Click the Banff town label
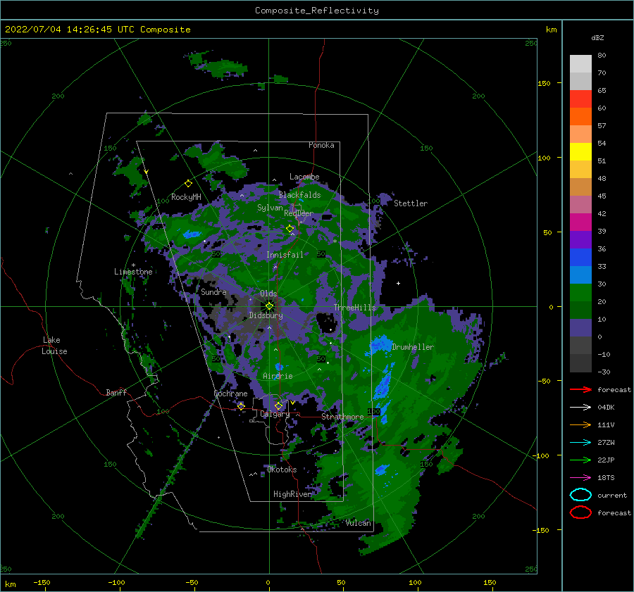The height and width of the screenshot is (592, 634). [x=116, y=392]
